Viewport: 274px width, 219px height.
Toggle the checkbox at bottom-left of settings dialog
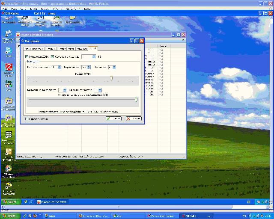(x=26, y=118)
